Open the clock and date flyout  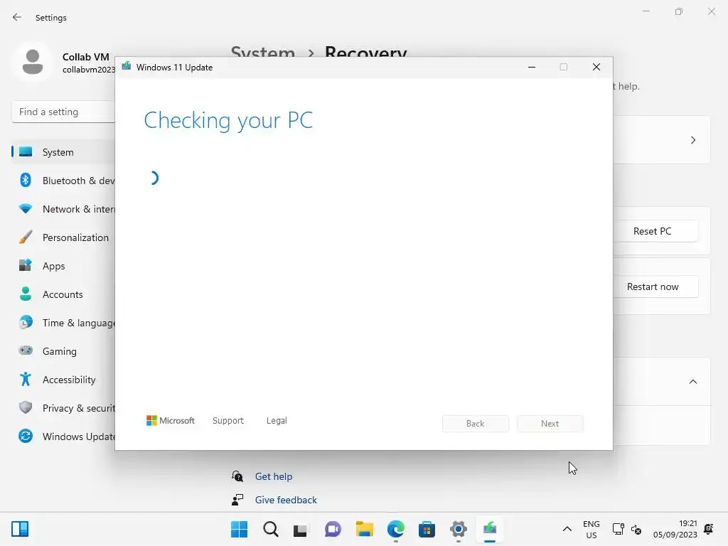pyautogui.click(x=675, y=529)
